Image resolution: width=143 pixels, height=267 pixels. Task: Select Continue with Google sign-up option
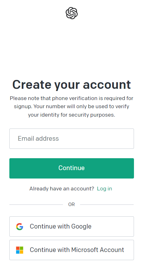tap(72, 226)
